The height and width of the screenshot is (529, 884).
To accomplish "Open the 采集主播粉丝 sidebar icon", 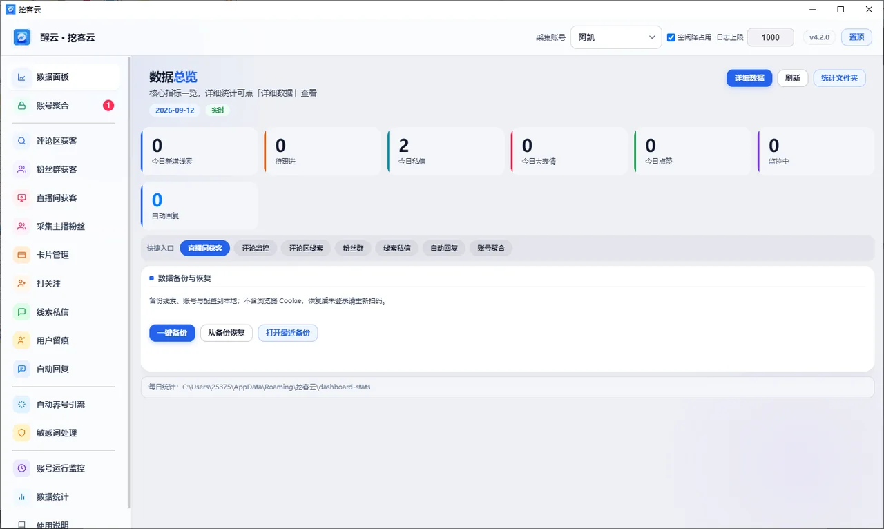I will click(22, 227).
